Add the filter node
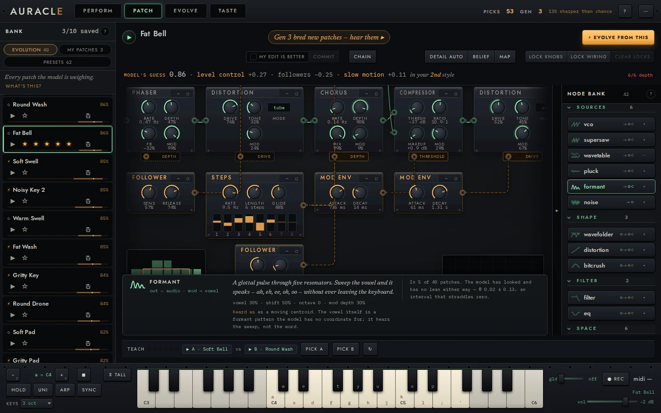661x413 pixels. coord(611,298)
